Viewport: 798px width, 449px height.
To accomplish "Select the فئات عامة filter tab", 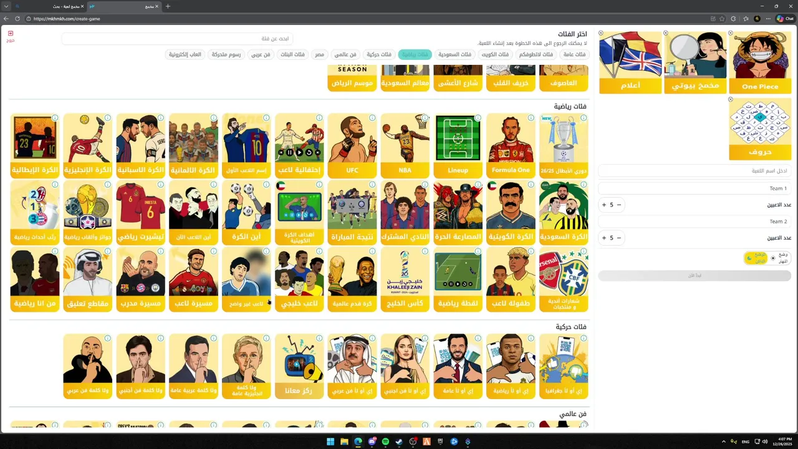I will [x=574, y=54].
